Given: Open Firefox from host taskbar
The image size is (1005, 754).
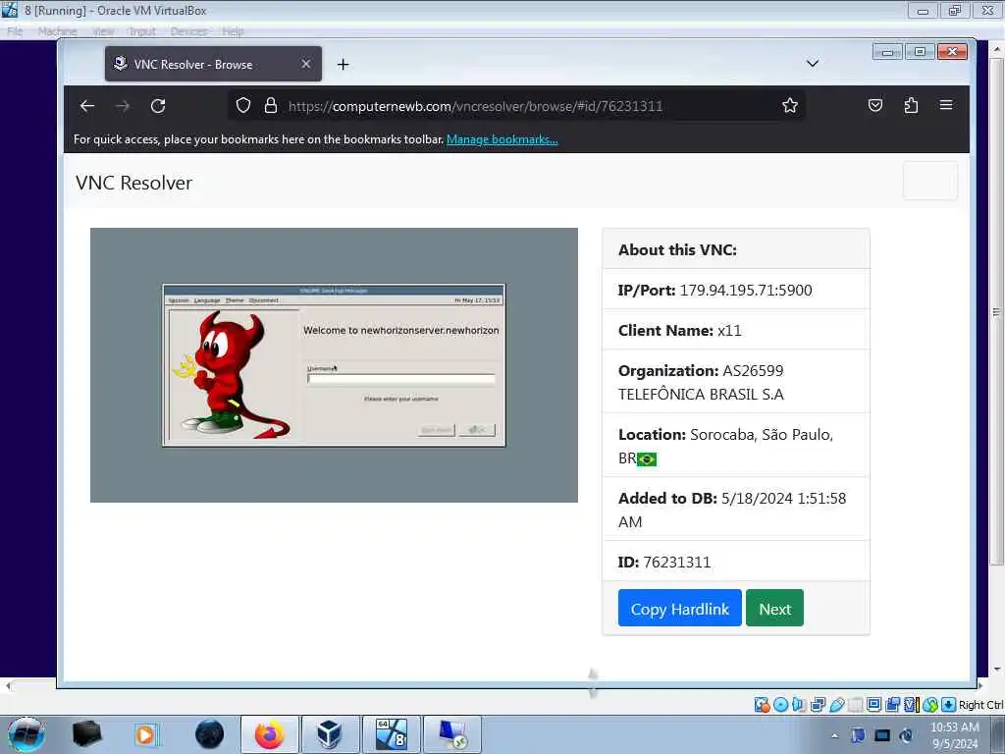Looking at the screenshot, I should click(x=270, y=734).
